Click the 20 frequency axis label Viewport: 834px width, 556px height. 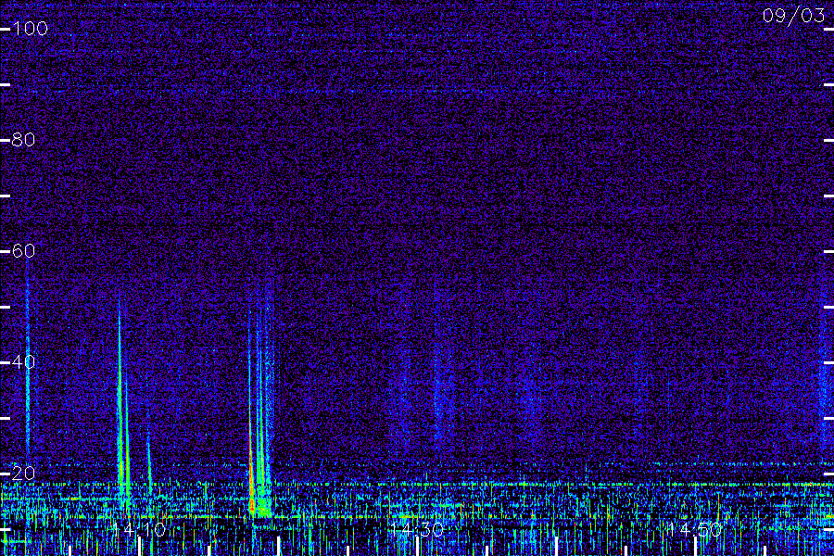point(23,473)
